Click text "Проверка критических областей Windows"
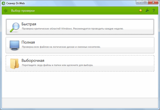 tap(47, 29)
